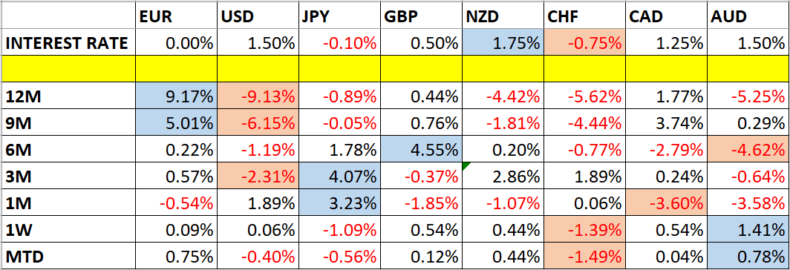Select the CHF MTD value -1.49%

[x=584, y=257]
